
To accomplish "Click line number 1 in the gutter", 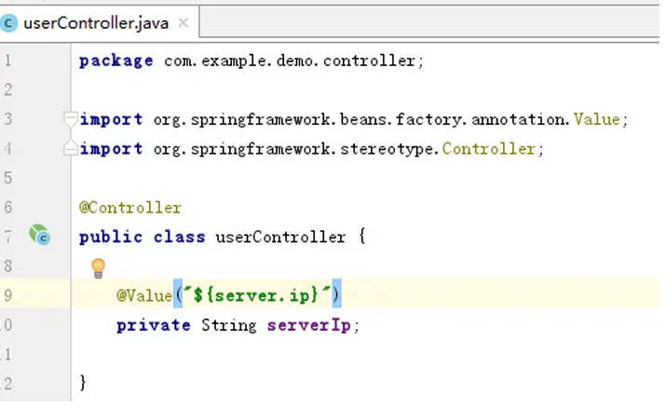I will (x=7, y=61).
